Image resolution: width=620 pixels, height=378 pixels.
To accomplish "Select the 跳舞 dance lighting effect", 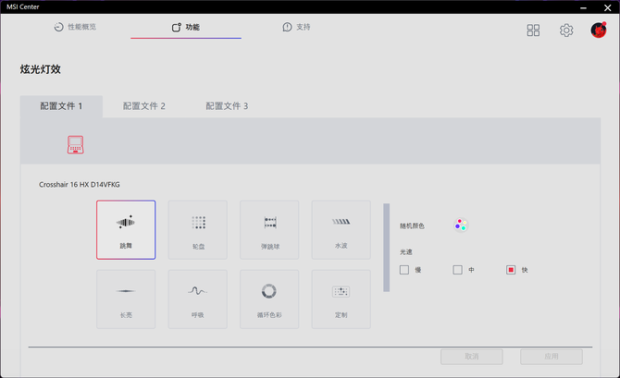I will coord(126,230).
